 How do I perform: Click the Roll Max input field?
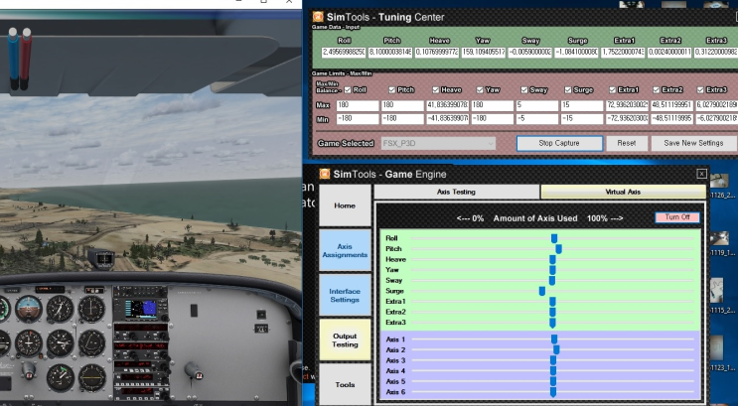pos(358,105)
